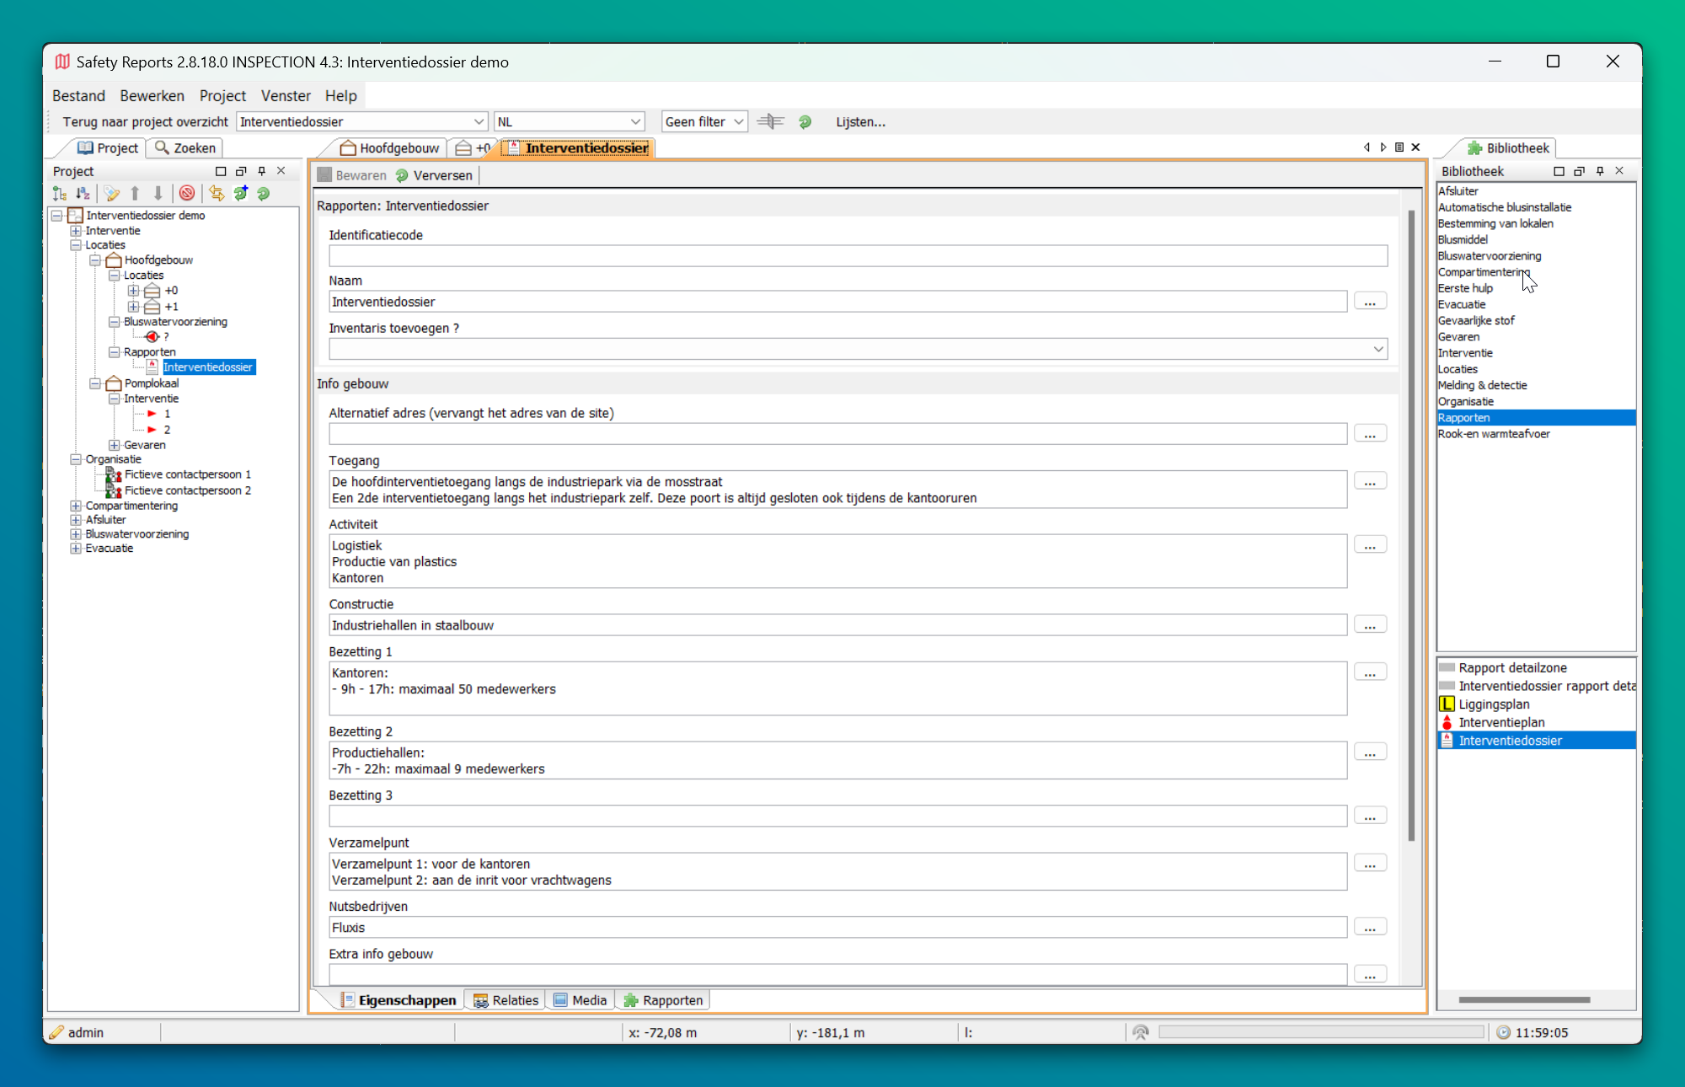Expand the Gevaren node under Pomplokaal

coord(114,445)
